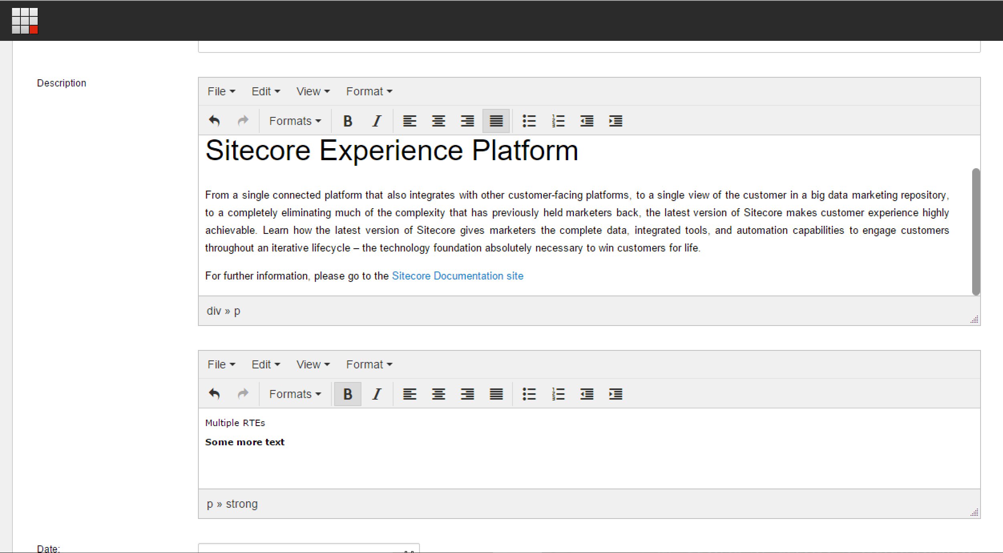Click the decrease indent icon in the second editor
Viewport: 1003px width, 553px height.
587,394
